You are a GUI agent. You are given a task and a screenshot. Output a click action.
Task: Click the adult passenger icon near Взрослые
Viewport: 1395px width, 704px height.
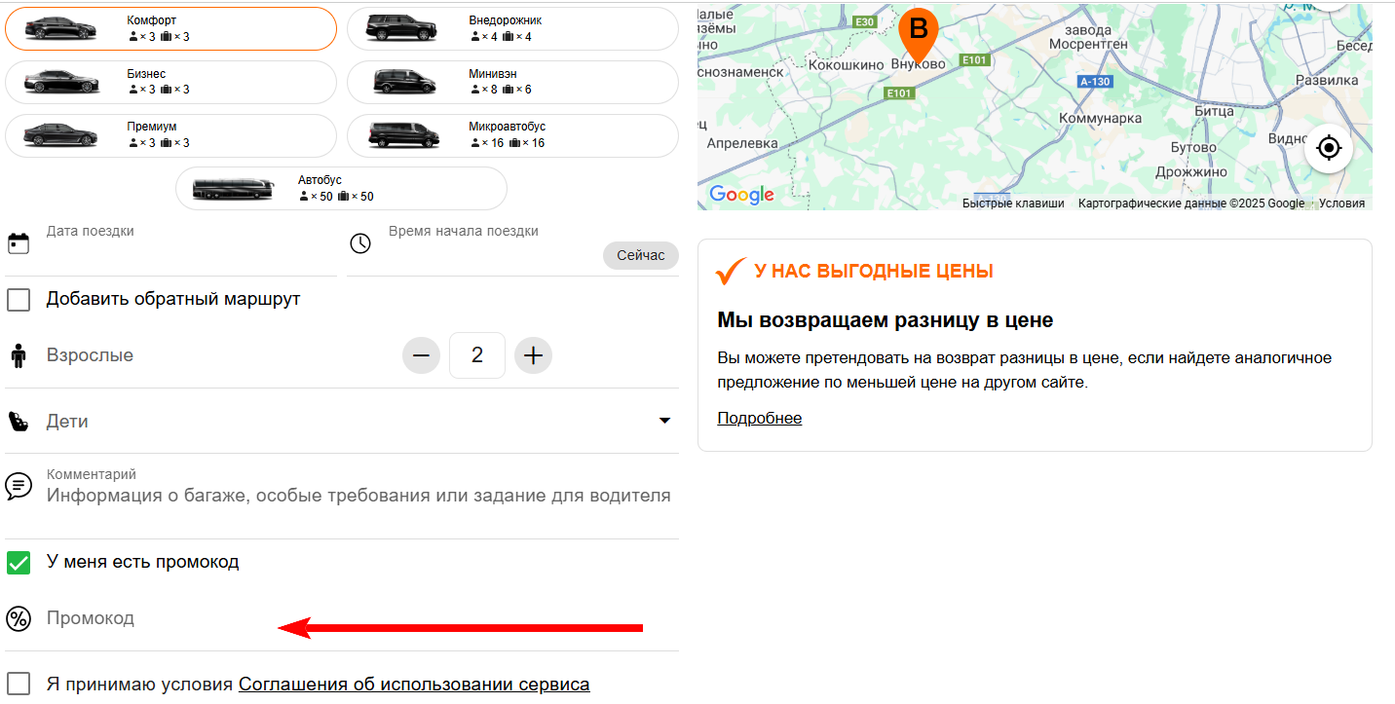click(x=17, y=354)
